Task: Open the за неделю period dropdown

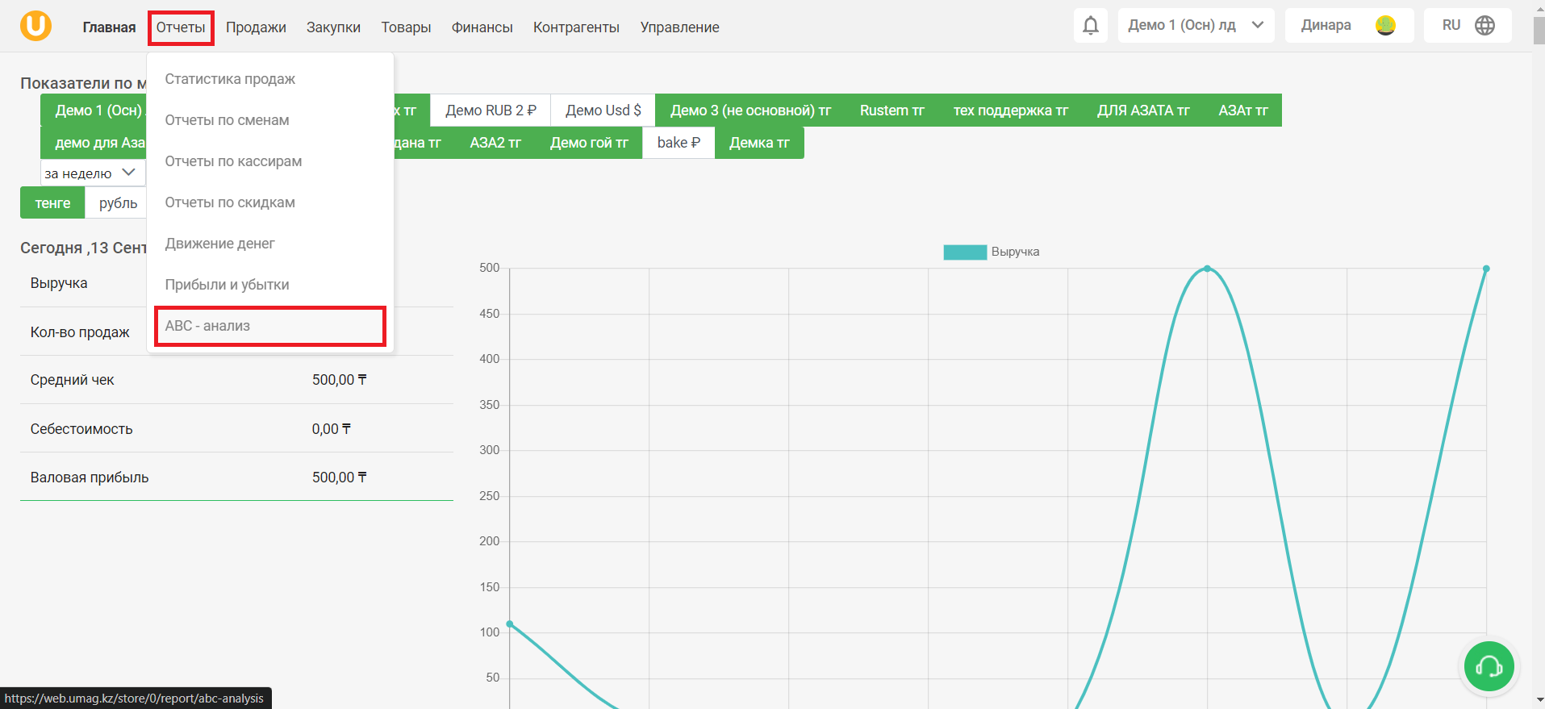Action: (92, 173)
